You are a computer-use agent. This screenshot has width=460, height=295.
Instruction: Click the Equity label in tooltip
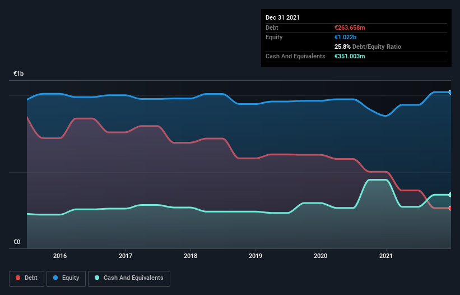click(274, 37)
